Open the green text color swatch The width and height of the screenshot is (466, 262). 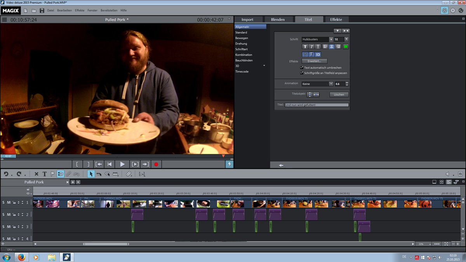point(346,47)
